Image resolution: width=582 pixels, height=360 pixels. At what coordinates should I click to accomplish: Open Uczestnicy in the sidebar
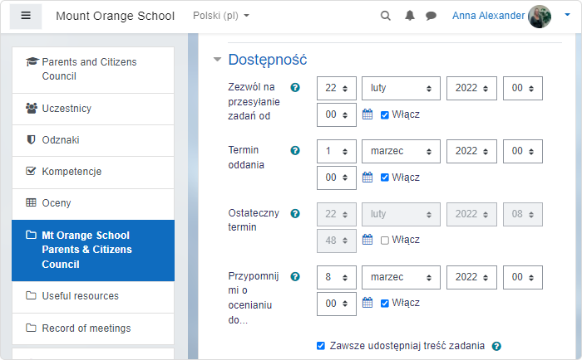[x=93, y=109]
